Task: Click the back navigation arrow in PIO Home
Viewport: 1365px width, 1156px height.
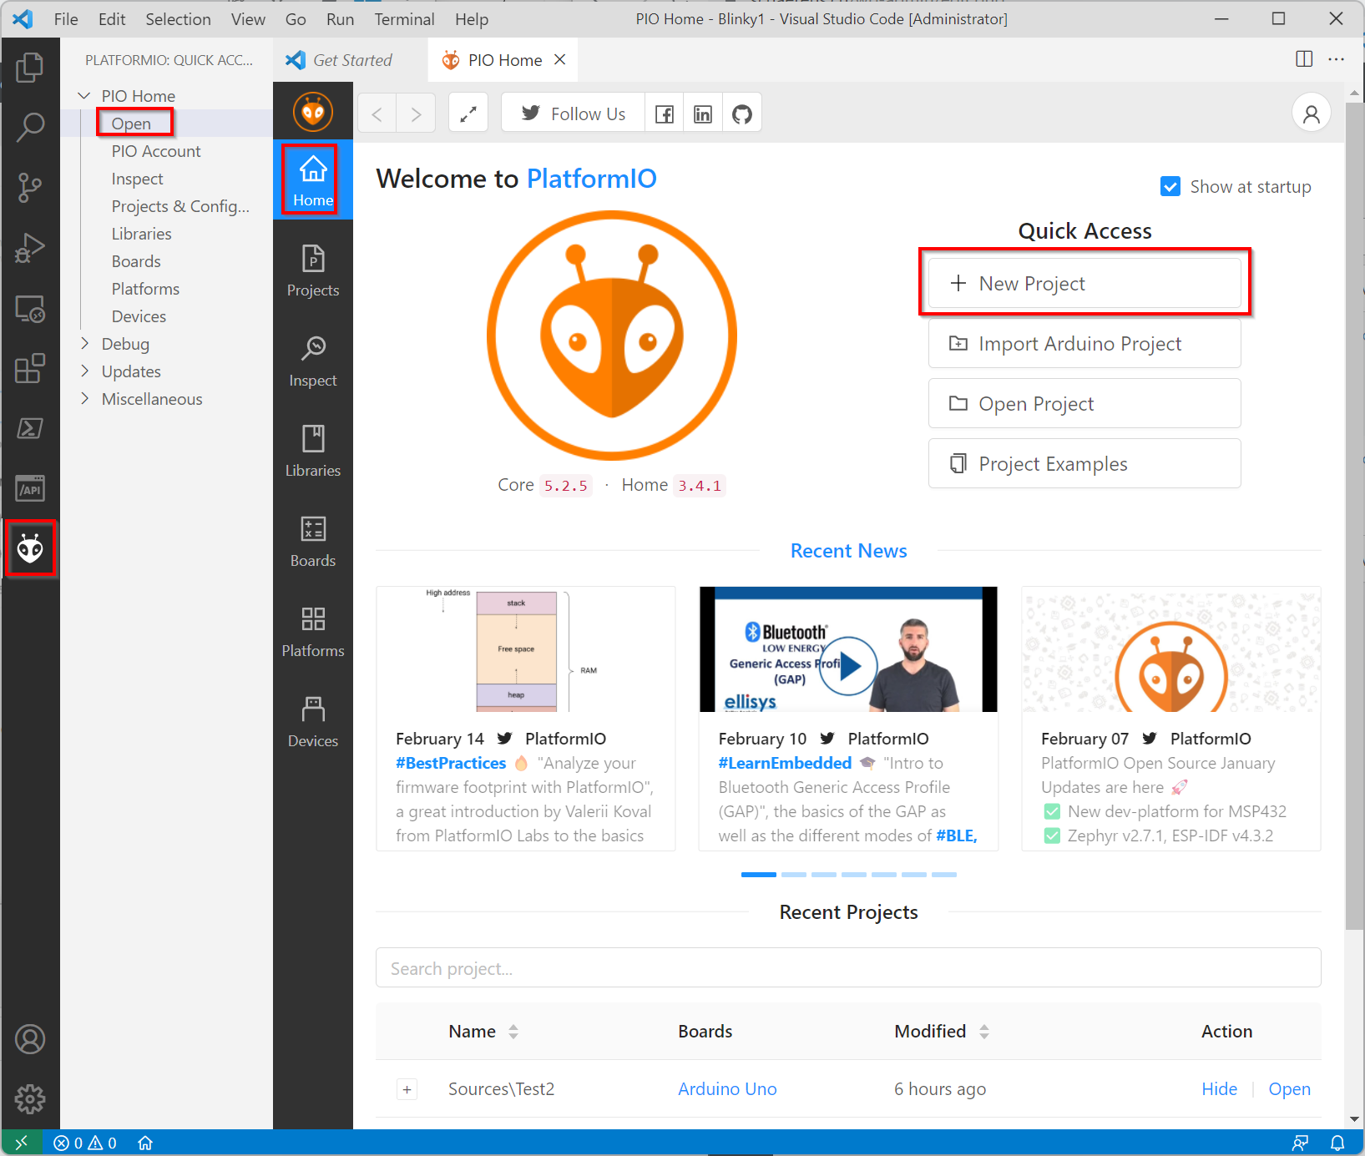Action: click(x=377, y=114)
